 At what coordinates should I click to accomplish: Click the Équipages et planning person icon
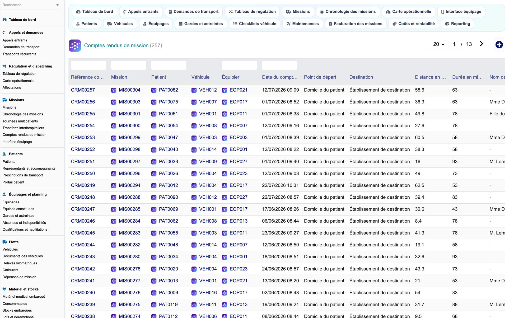coord(4,194)
